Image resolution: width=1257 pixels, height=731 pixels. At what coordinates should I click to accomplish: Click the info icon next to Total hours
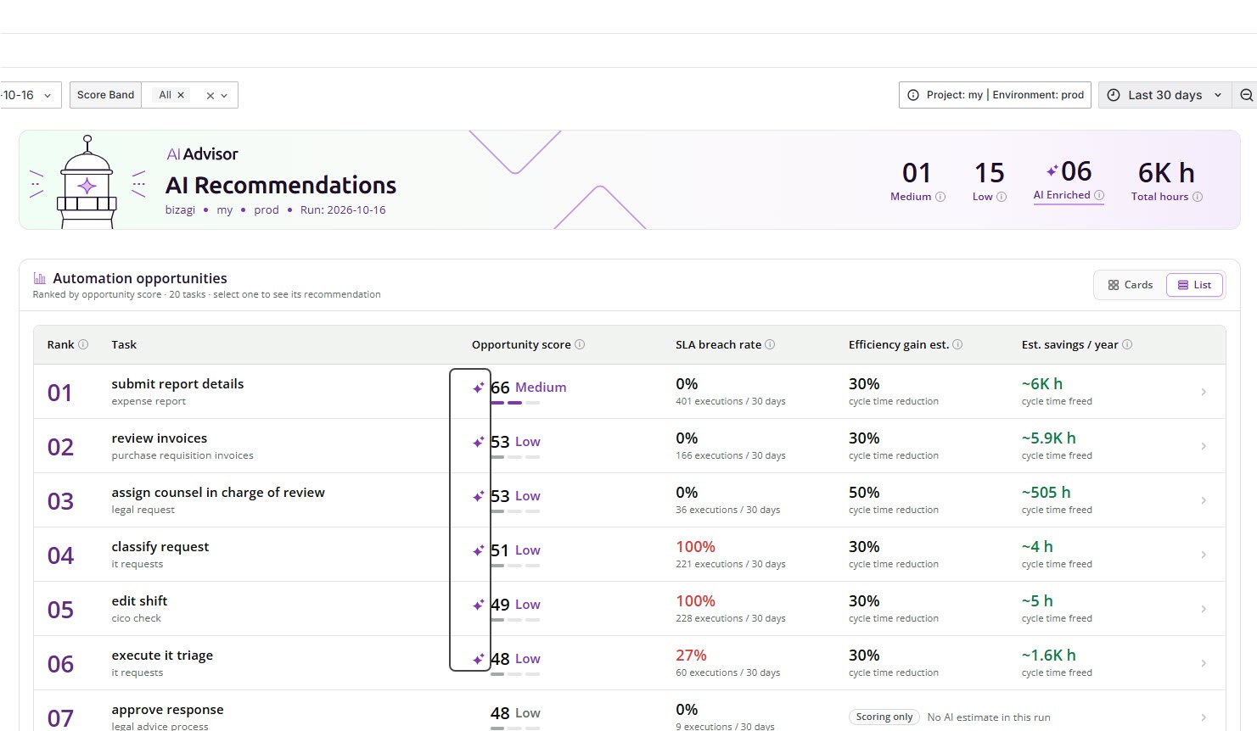(1198, 197)
